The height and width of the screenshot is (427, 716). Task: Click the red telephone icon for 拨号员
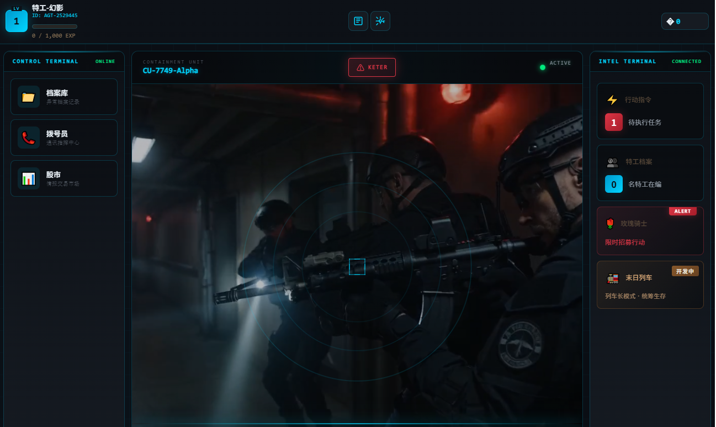[29, 138]
